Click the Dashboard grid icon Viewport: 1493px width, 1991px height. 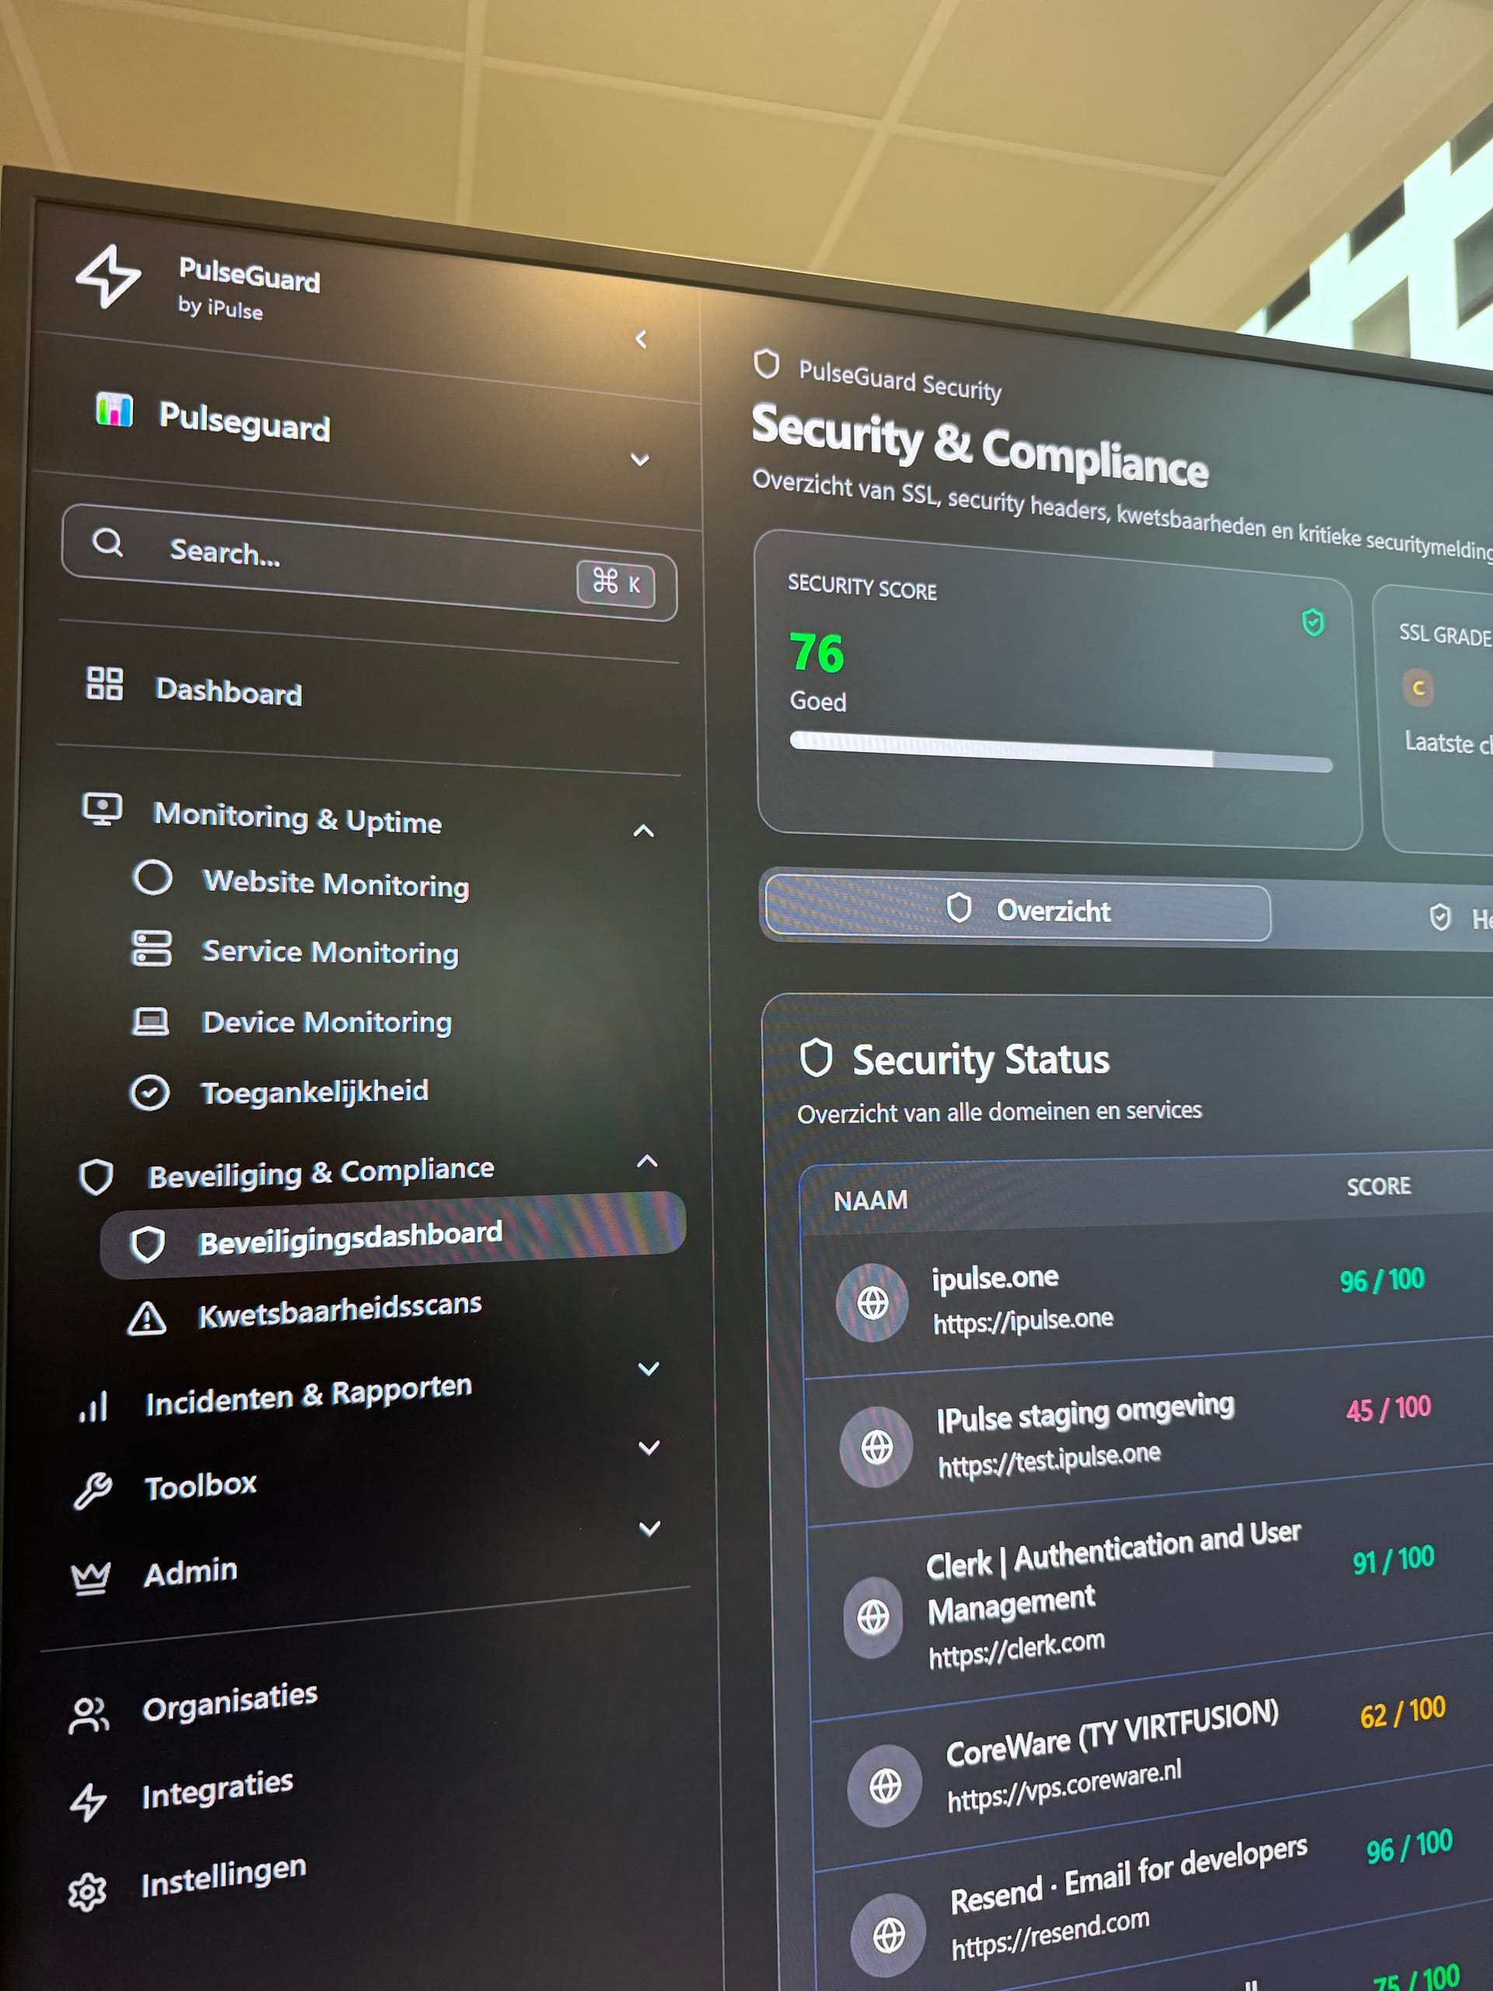[104, 683]
